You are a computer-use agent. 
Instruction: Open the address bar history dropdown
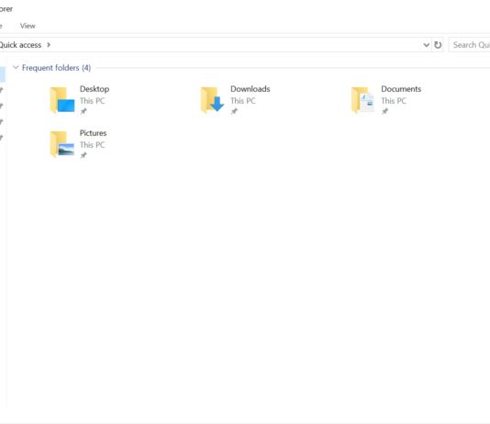point(427,45)
